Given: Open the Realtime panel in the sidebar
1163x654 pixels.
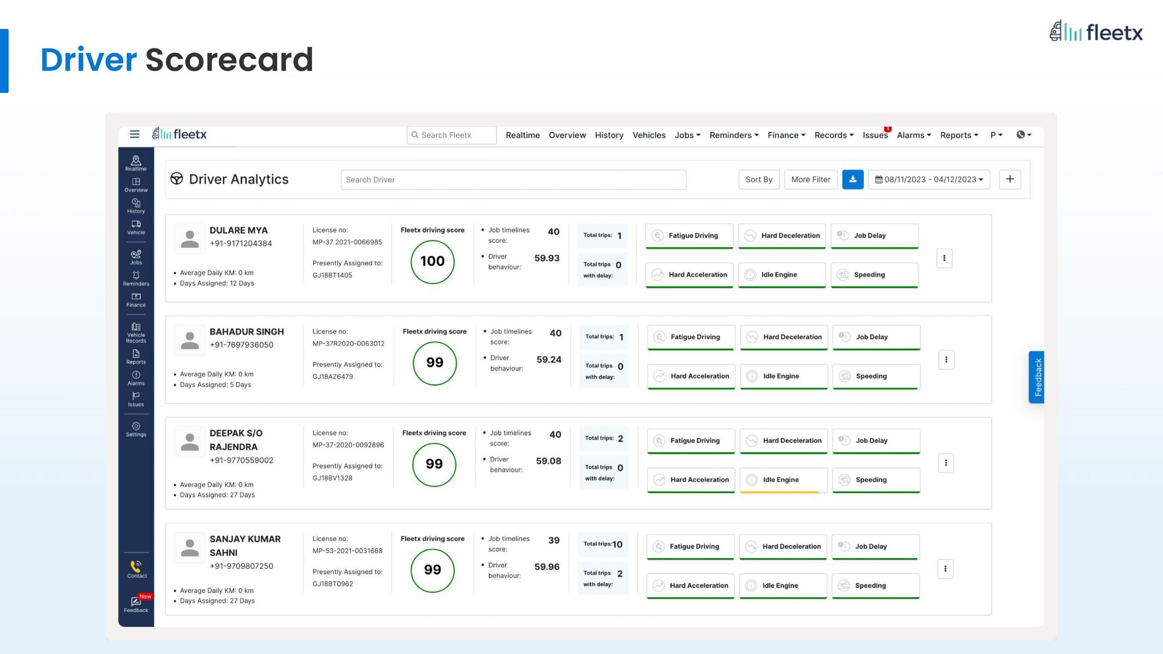Looking at the screenshot, I should tap(136, 163).
